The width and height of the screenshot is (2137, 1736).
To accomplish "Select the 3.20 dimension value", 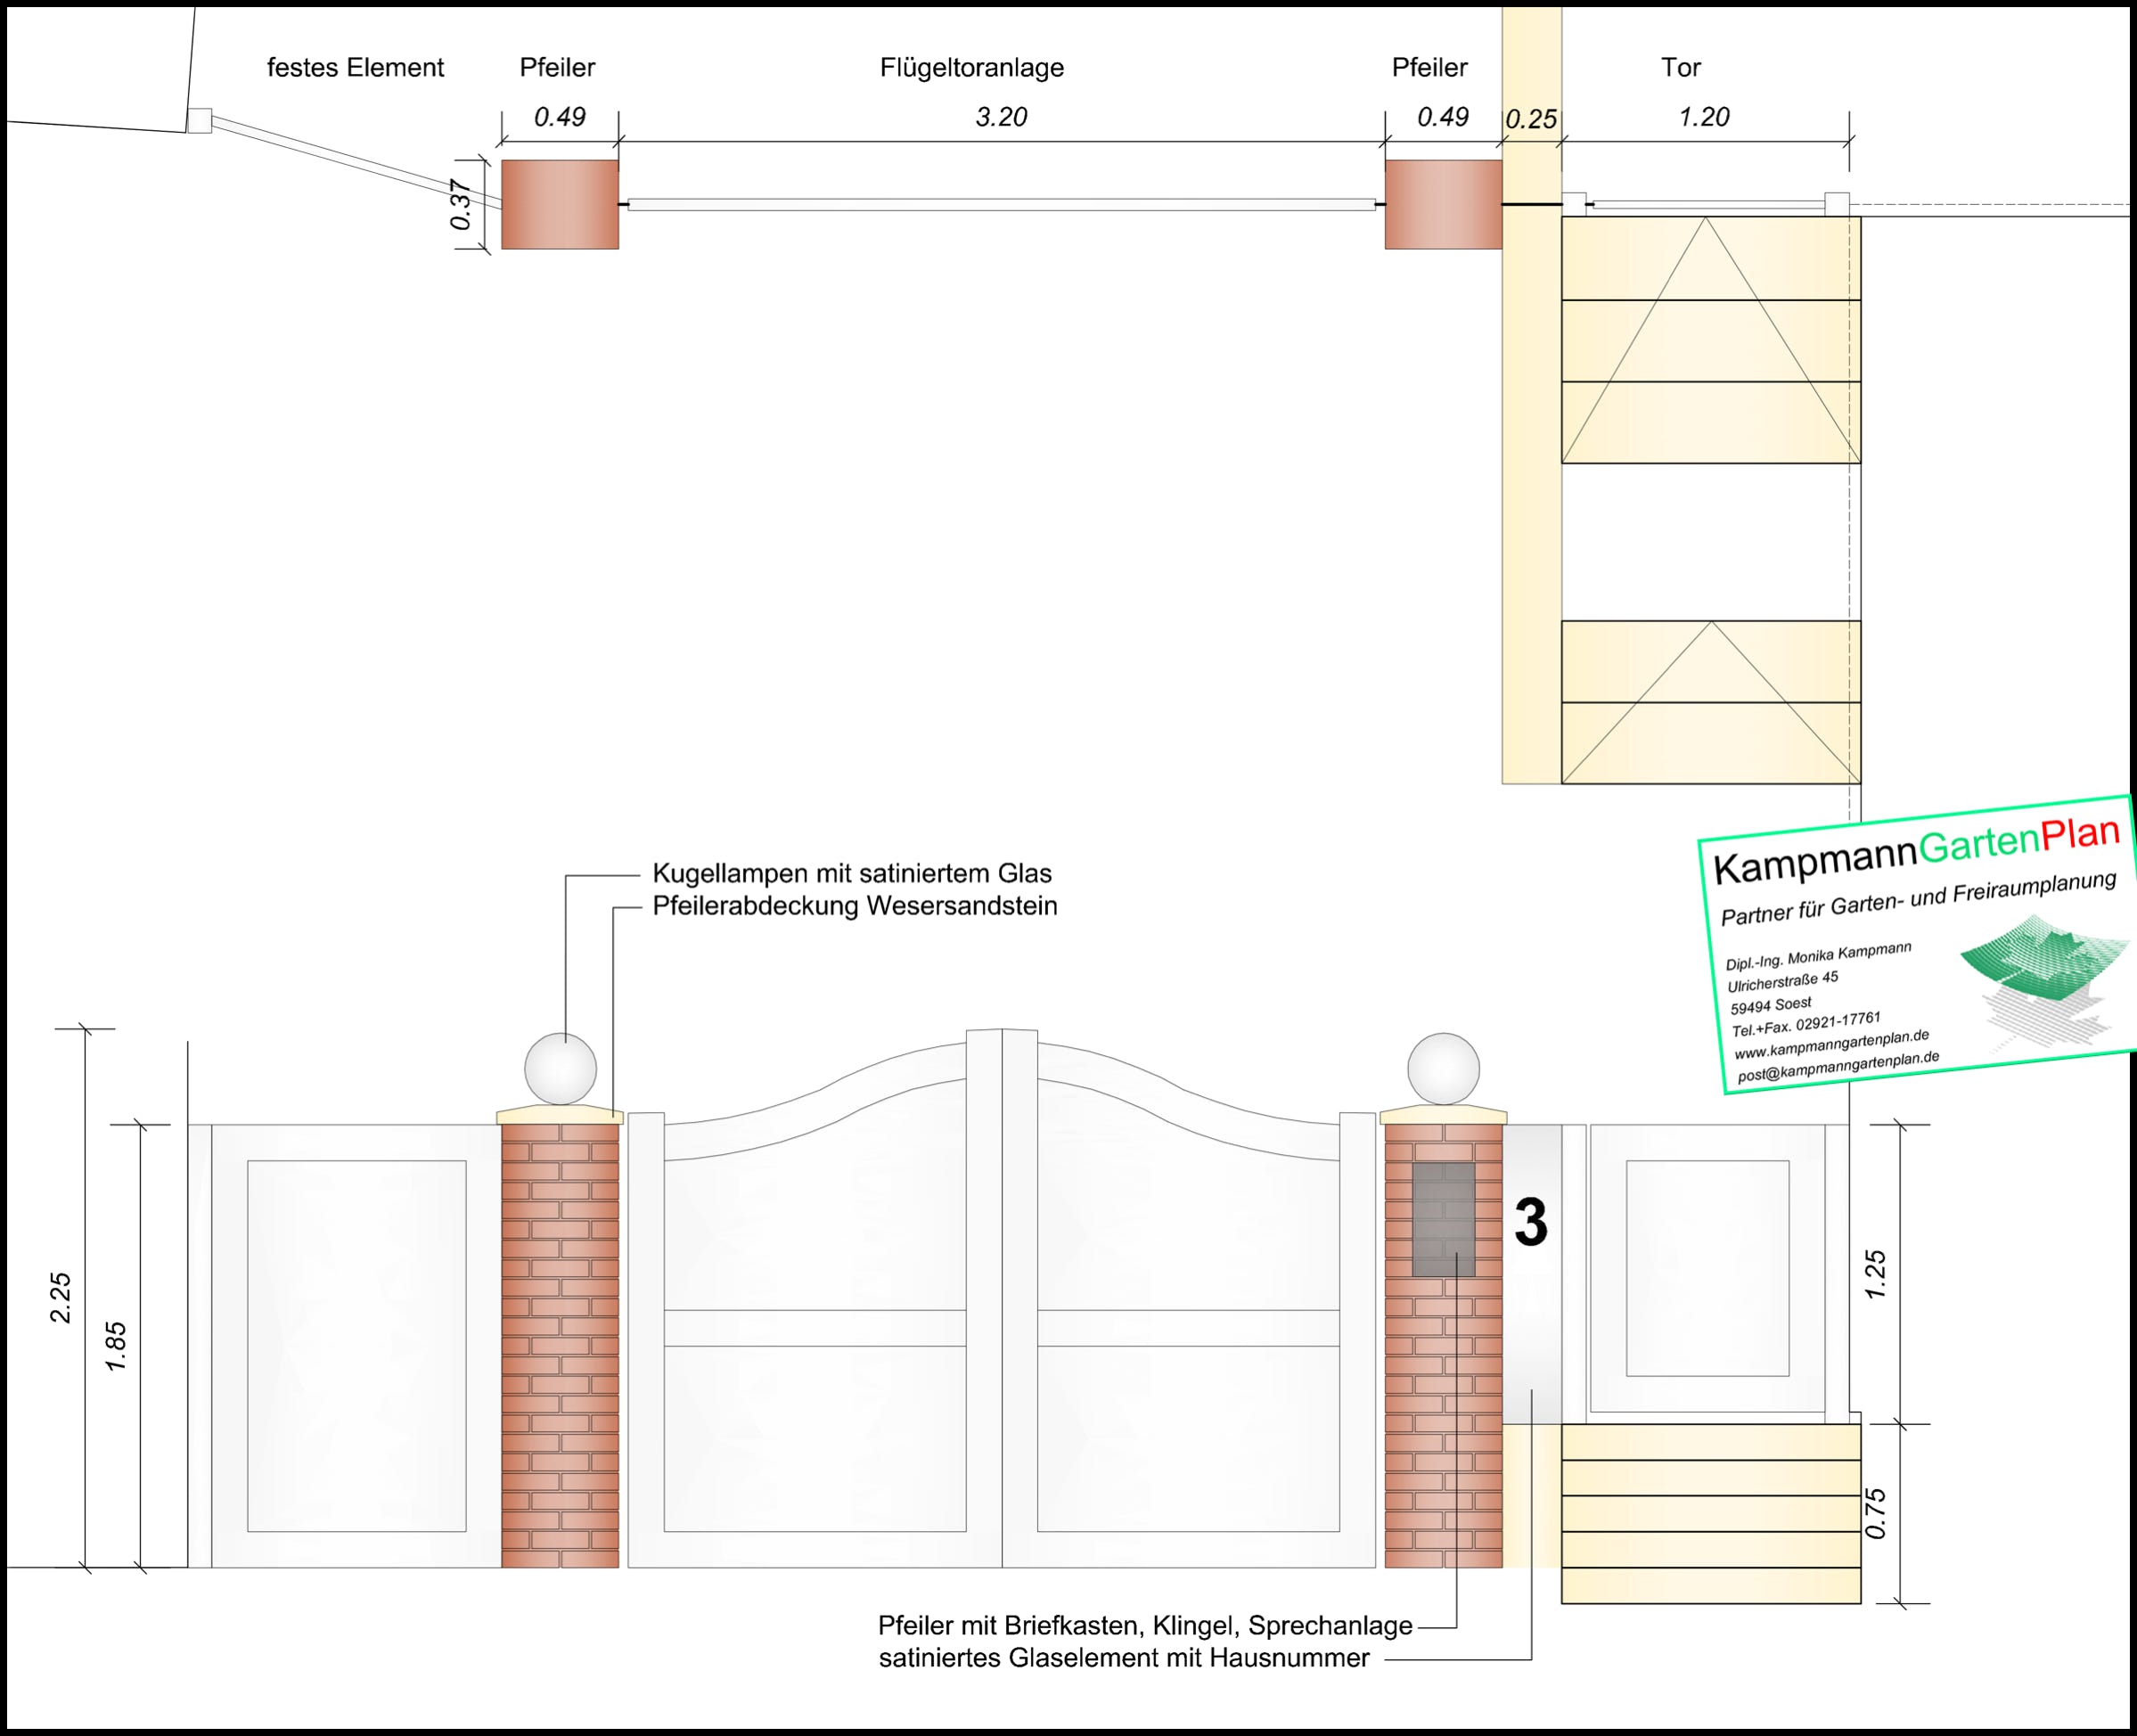I will pyautogui.click(x=1001, y=117).
